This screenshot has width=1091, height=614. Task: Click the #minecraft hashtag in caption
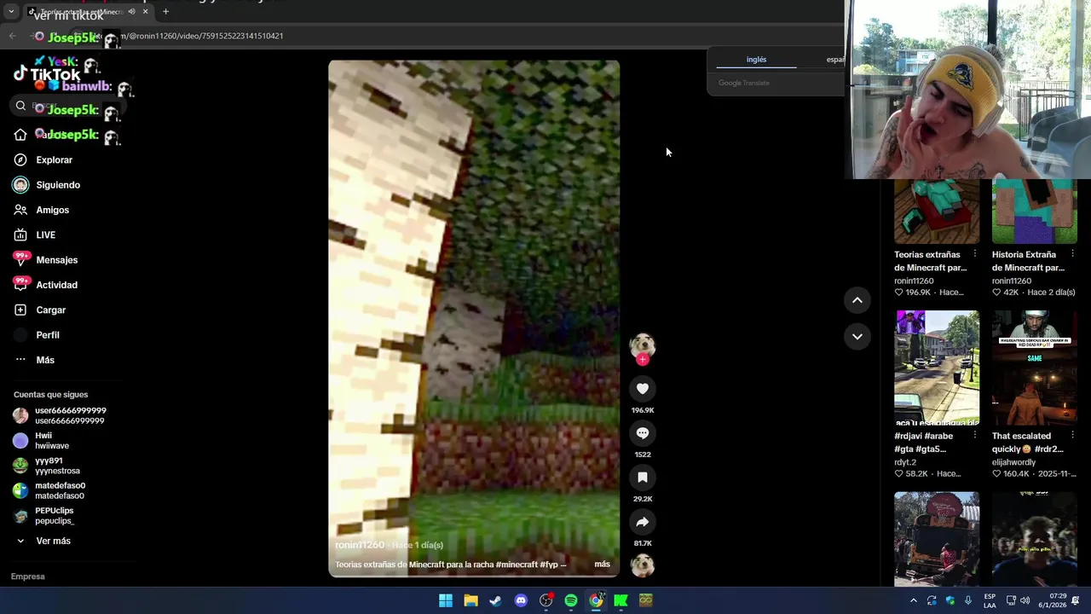[x=518, y=565]
